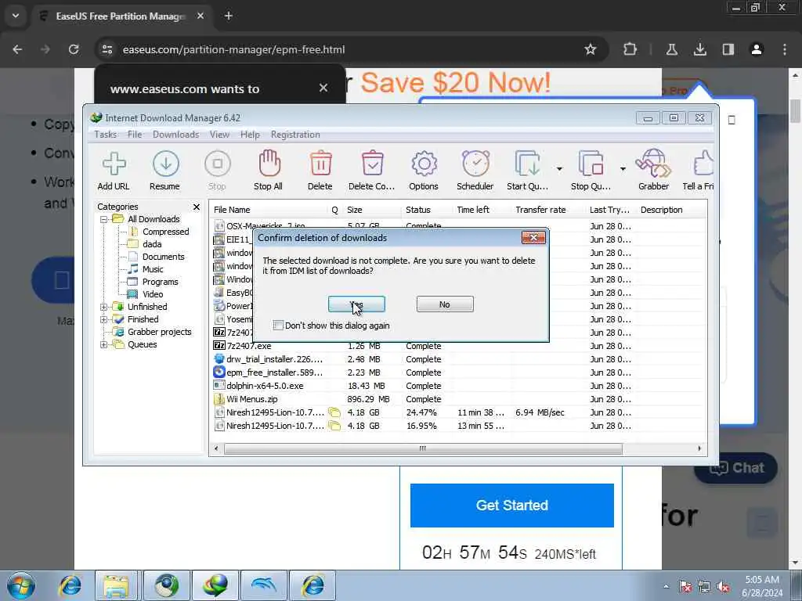The image size is (802, 601).
Task: Expand the Queues category node
Action: point(104,344)
